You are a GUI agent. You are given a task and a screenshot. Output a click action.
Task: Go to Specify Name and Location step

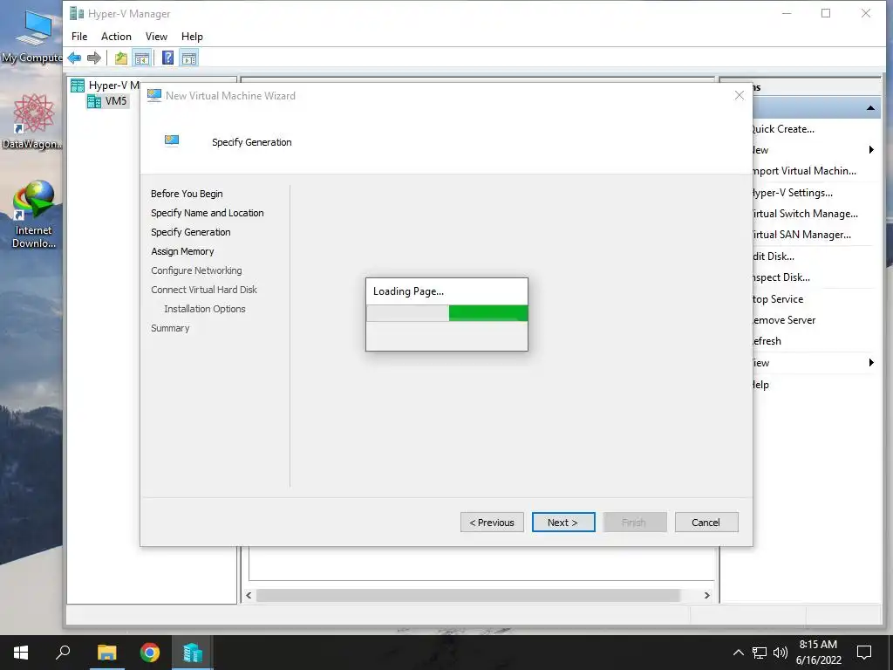(208, 213)
